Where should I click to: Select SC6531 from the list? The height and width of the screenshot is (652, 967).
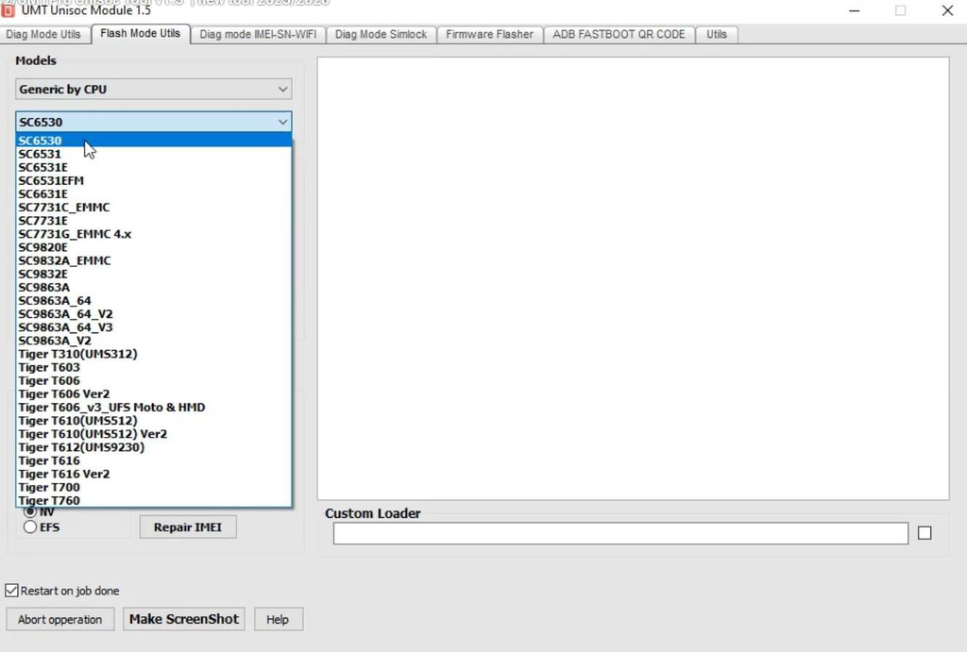(154, 154)
